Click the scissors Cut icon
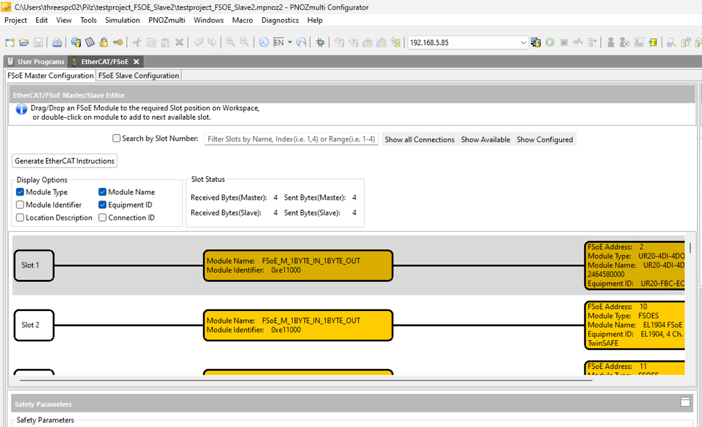Viewport: 702px width, 427px height. (x=137, y=42)
